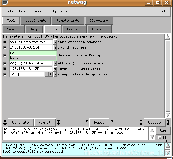Click the Run it button
Viewport: 173px width, 159px height.
point(45,123)
